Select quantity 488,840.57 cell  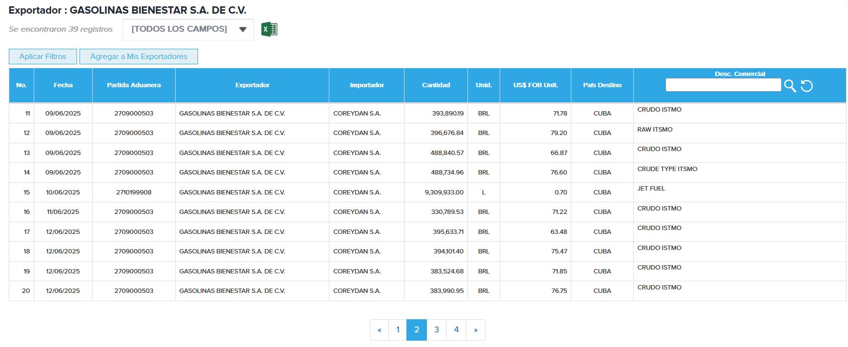pos(436,153)
